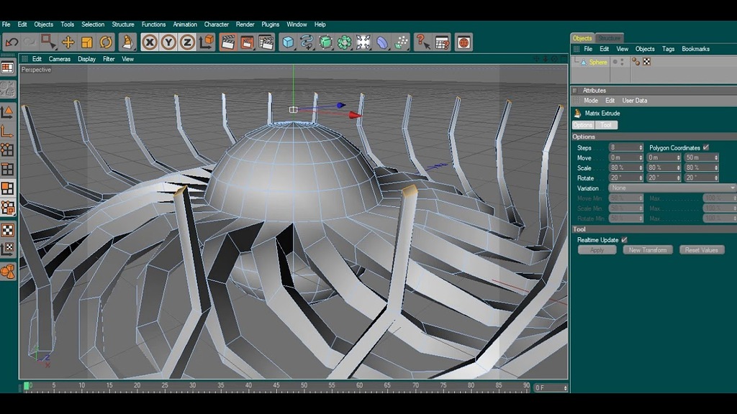Toggle Y axis lock
The height and width of the screenshot is (414, 737).
(x=168, y=42)
